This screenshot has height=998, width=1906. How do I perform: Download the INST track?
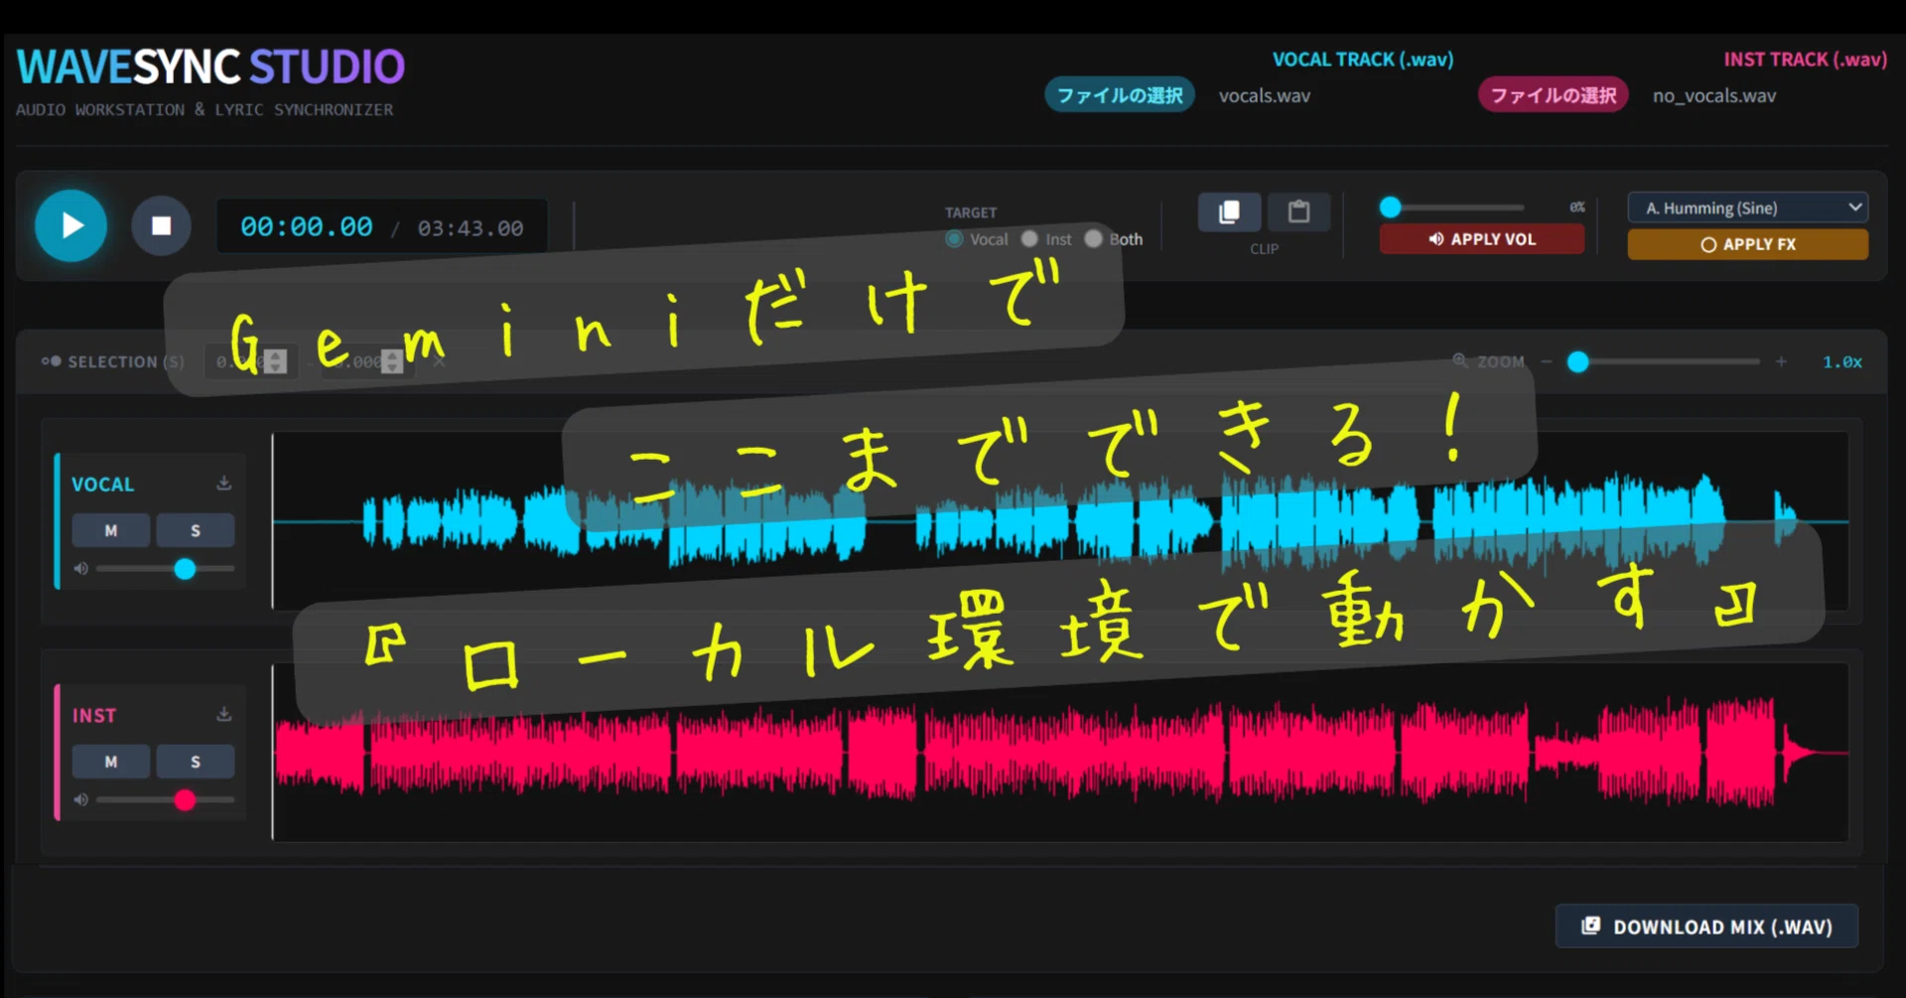224,715
